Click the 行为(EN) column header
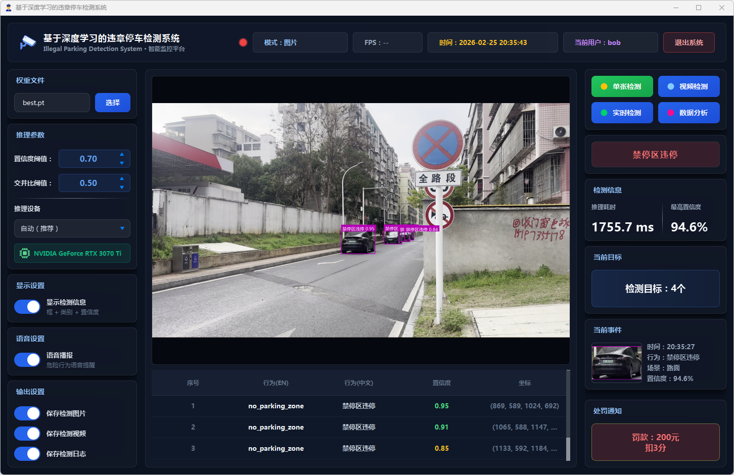The image size is (734, 475). coord(276,383)
